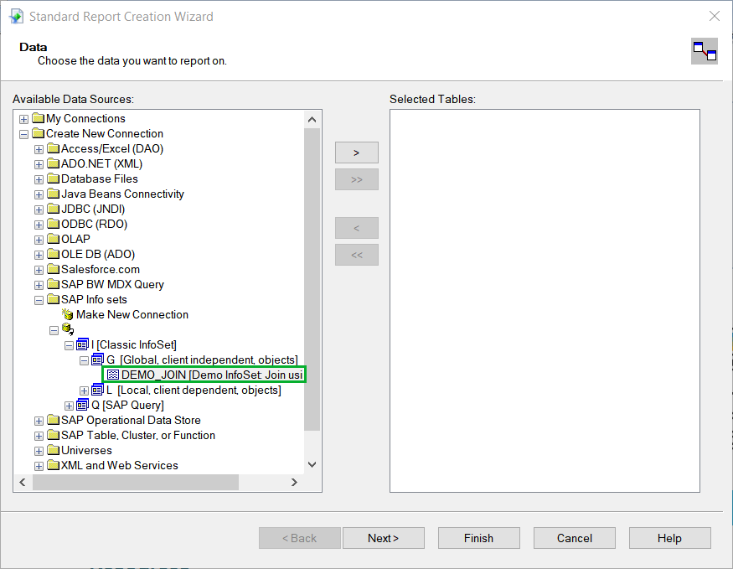
Task: Click the SAP Info sets folder icon
Action: click(54, 299)
